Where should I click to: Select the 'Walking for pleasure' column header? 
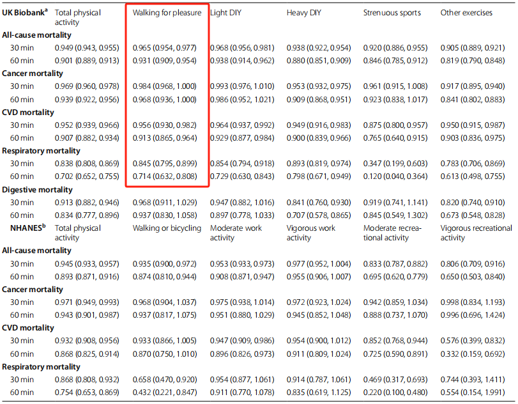point(167,13)
